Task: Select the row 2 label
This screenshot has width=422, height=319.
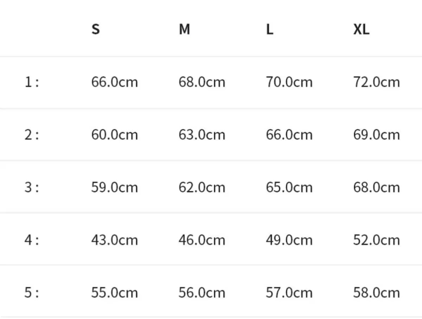Action: 31,135
